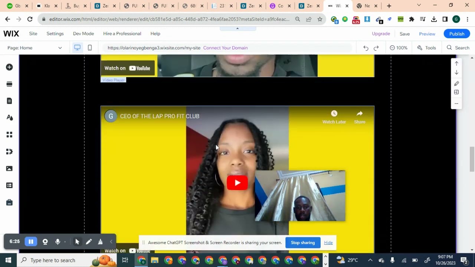
Task: Toggle the recorder microphone
Action: point(58,242)
